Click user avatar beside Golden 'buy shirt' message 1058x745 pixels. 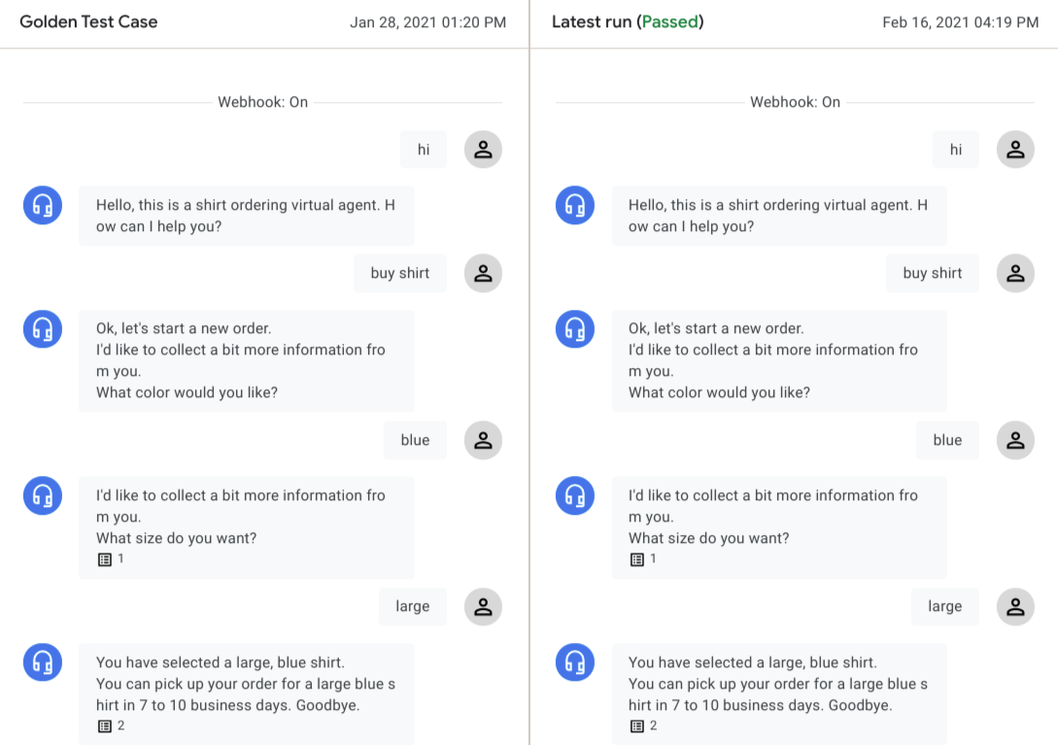pyautogui.click(x=483, y=274)
